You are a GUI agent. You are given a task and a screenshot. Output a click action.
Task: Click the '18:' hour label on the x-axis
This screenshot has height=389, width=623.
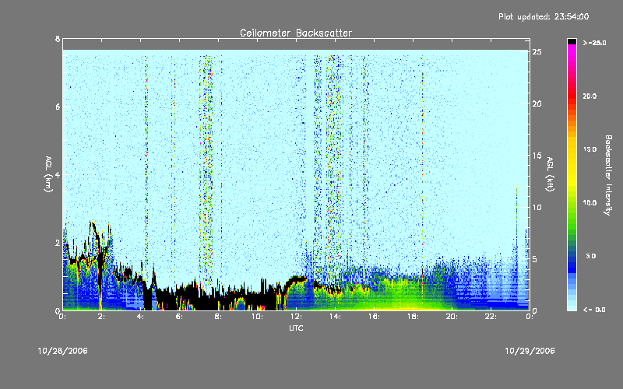pyautogui.click(x=413, y=317)
